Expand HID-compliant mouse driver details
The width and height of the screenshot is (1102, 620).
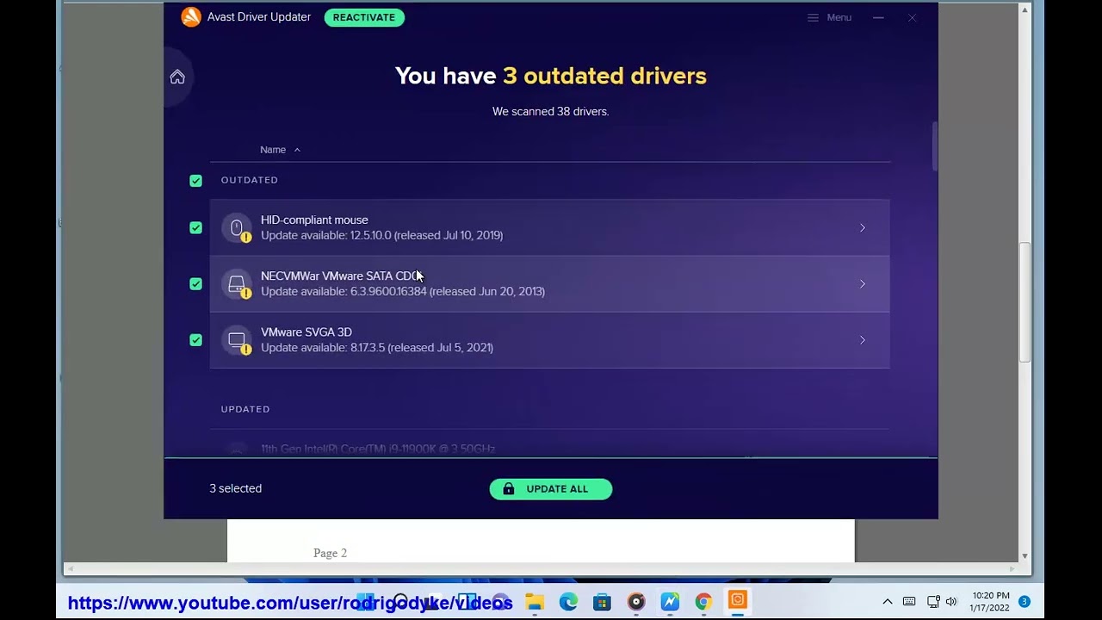tap(862, 228)
